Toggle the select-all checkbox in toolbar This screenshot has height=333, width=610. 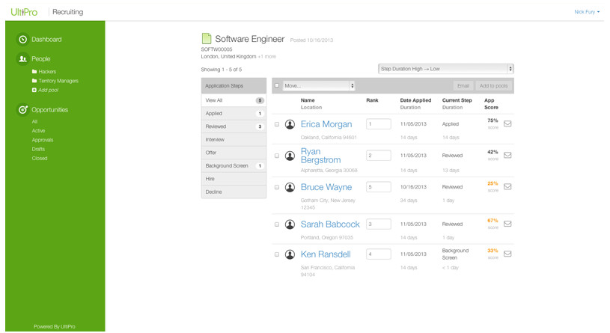tap(277, 86)
